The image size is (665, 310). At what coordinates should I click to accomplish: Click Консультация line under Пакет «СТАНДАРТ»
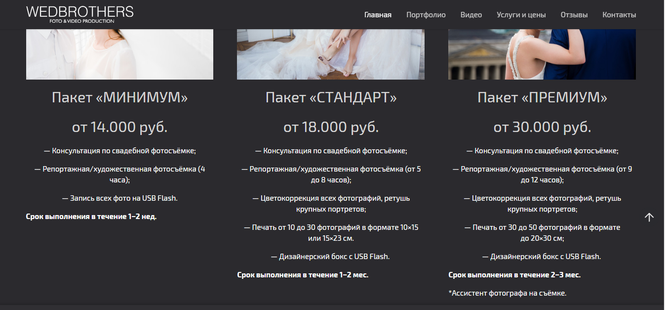coord(331,151)
